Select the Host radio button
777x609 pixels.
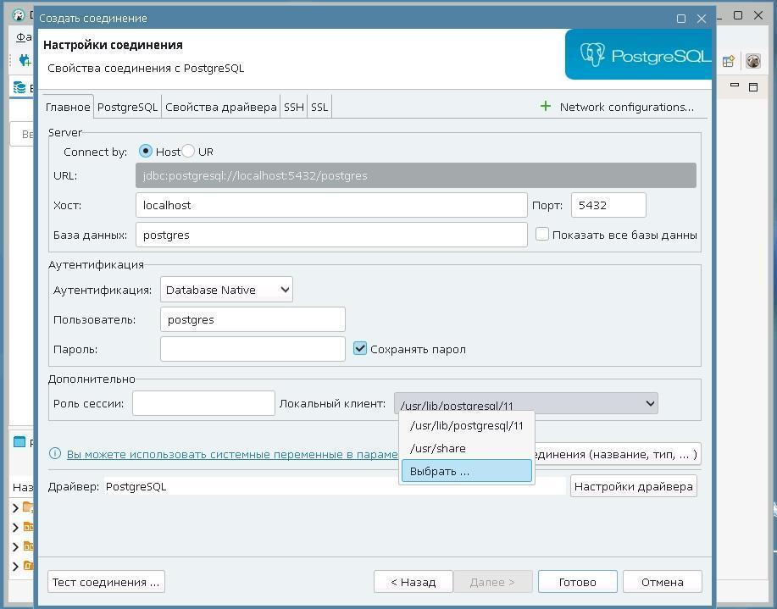coord(146,151)
